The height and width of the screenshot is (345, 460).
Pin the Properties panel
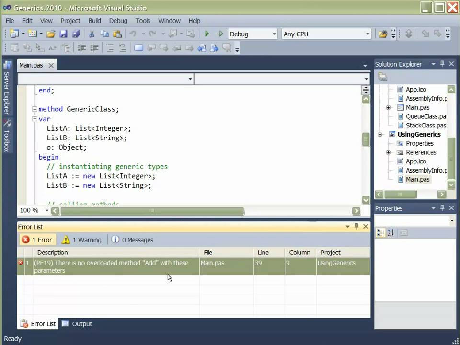click(x=442, y=208)
